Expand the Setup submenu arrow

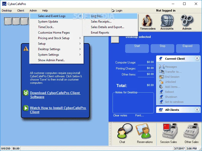point(80,44)
